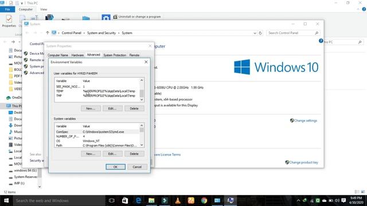The height and width of the screenshot is (206, 367).
Task: Click New under System variables
Action: pos(91,154)
